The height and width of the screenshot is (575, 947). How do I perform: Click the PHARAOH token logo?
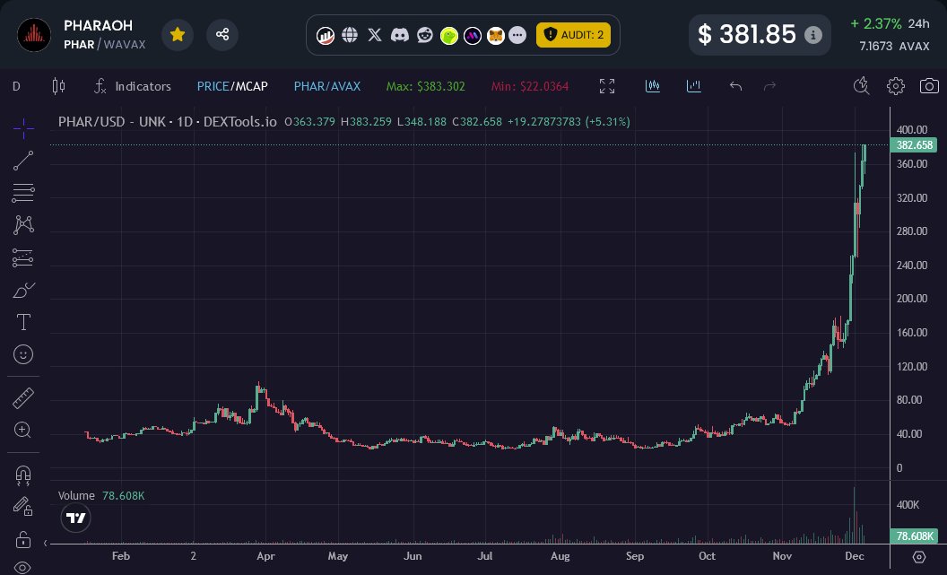tap(34, 34)
